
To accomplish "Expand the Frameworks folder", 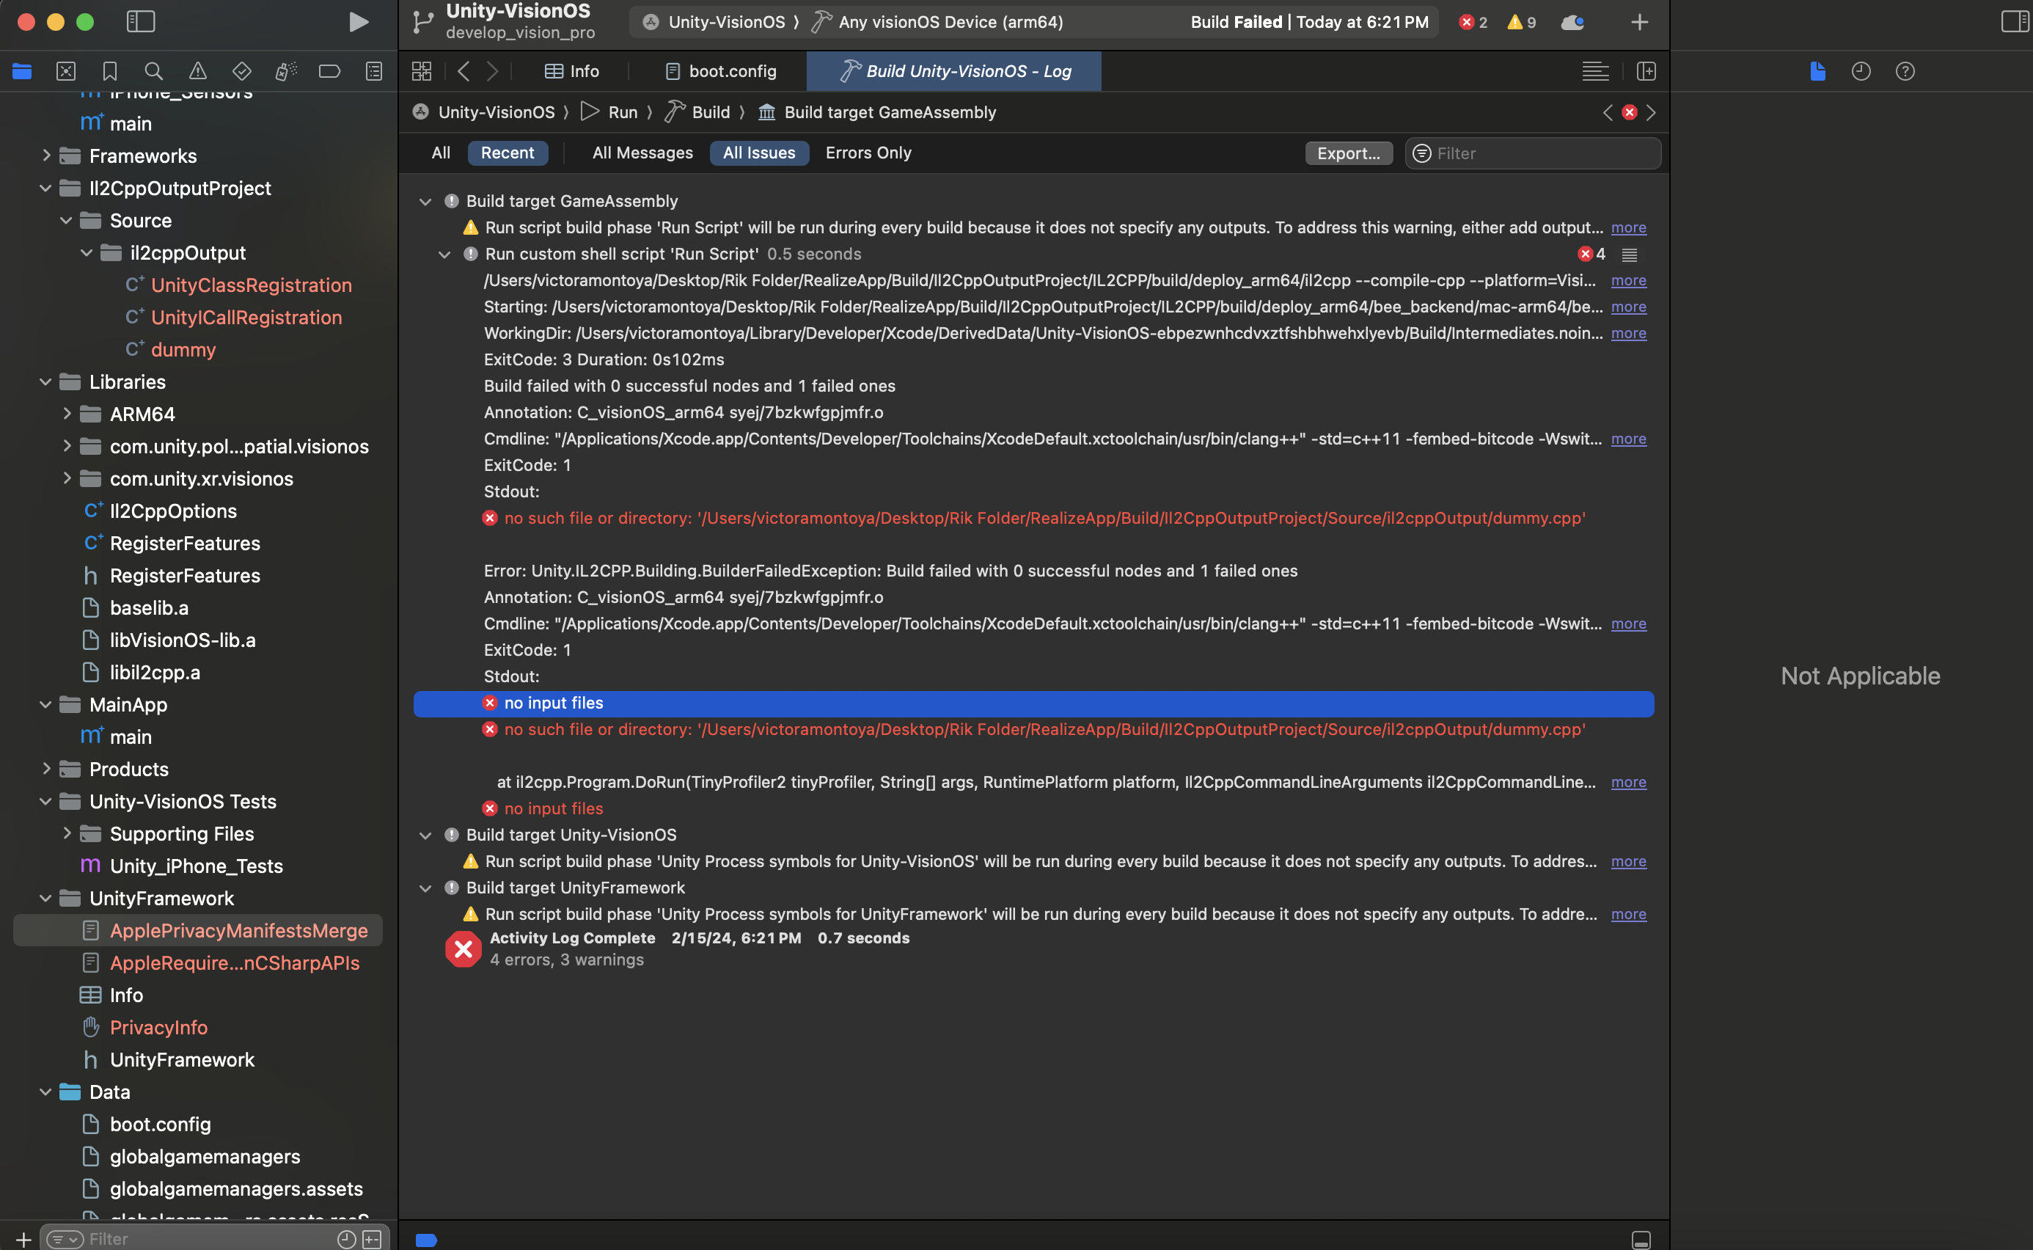I will pos(46,156).
